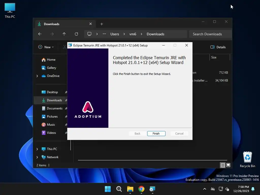Open network status tray icon
This screenshot has height=195, width=260.
pyautogui.click(x=221, y=189)
